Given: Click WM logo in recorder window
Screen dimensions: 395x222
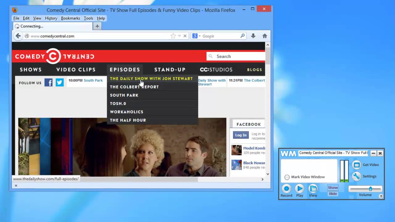Looking at the screenshot, I should click(x=288, y=153).
